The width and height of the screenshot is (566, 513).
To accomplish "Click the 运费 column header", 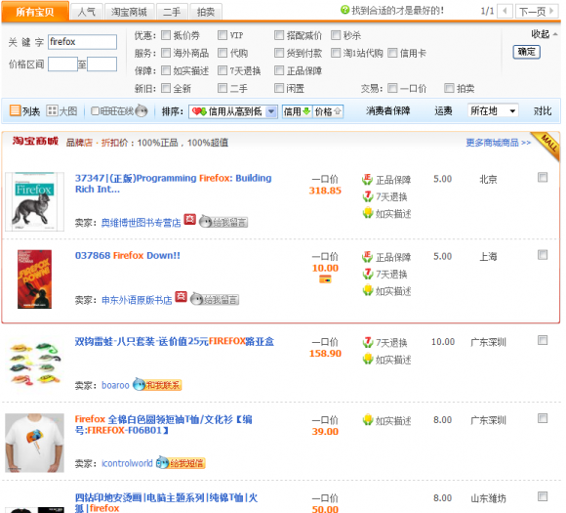I will [443, 110].
